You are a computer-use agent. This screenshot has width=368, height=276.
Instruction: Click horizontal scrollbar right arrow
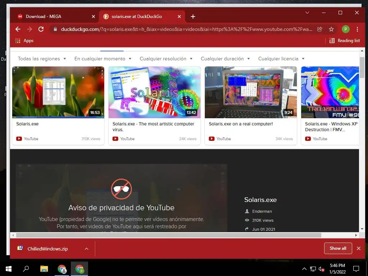tap(356, 235)
